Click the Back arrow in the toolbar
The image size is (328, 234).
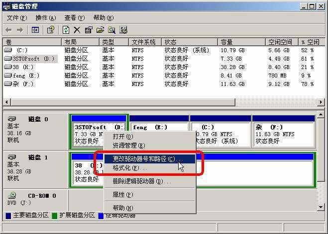click(8, 30)
